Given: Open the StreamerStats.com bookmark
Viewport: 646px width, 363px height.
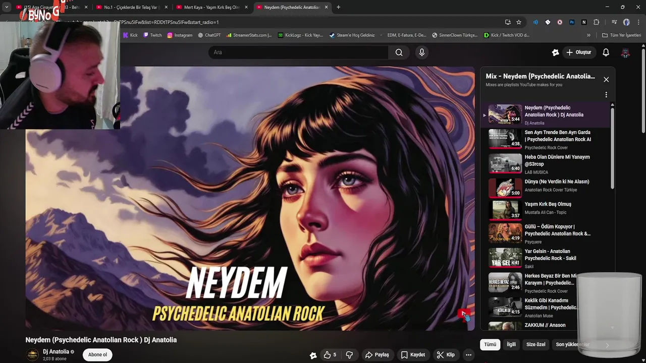Looking at the screenshot, I should point(249,35).
